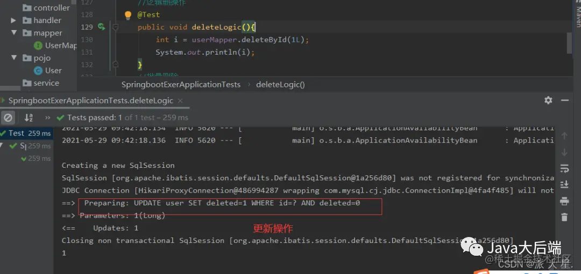
Task: Close the SpringbootExerApplicationTests.deleteLogic run tab
Action: tap(180, 100)
